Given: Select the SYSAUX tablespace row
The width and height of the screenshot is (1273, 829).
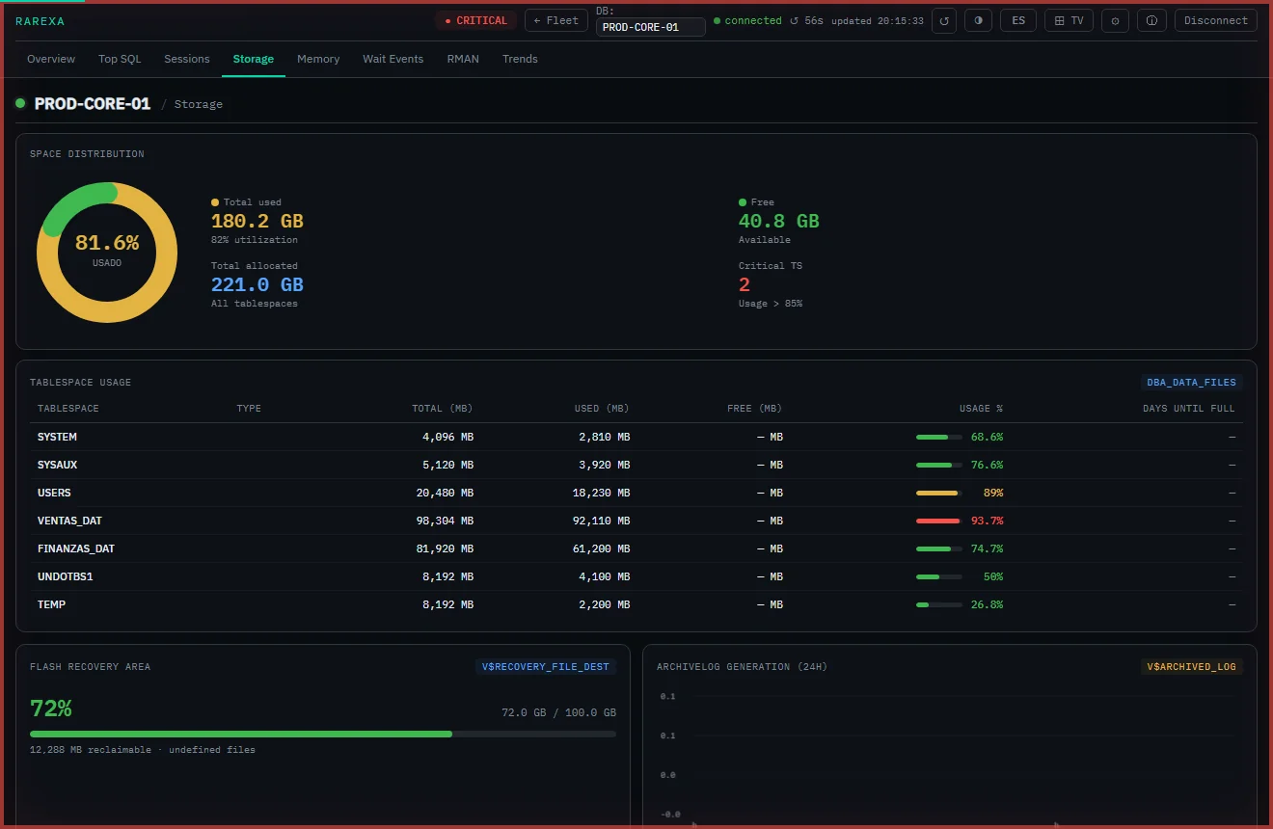Looking at the screenshot, I should [x=636, y=465].
